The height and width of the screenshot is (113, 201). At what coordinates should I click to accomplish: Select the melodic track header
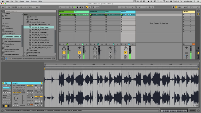tap(128, 12)
